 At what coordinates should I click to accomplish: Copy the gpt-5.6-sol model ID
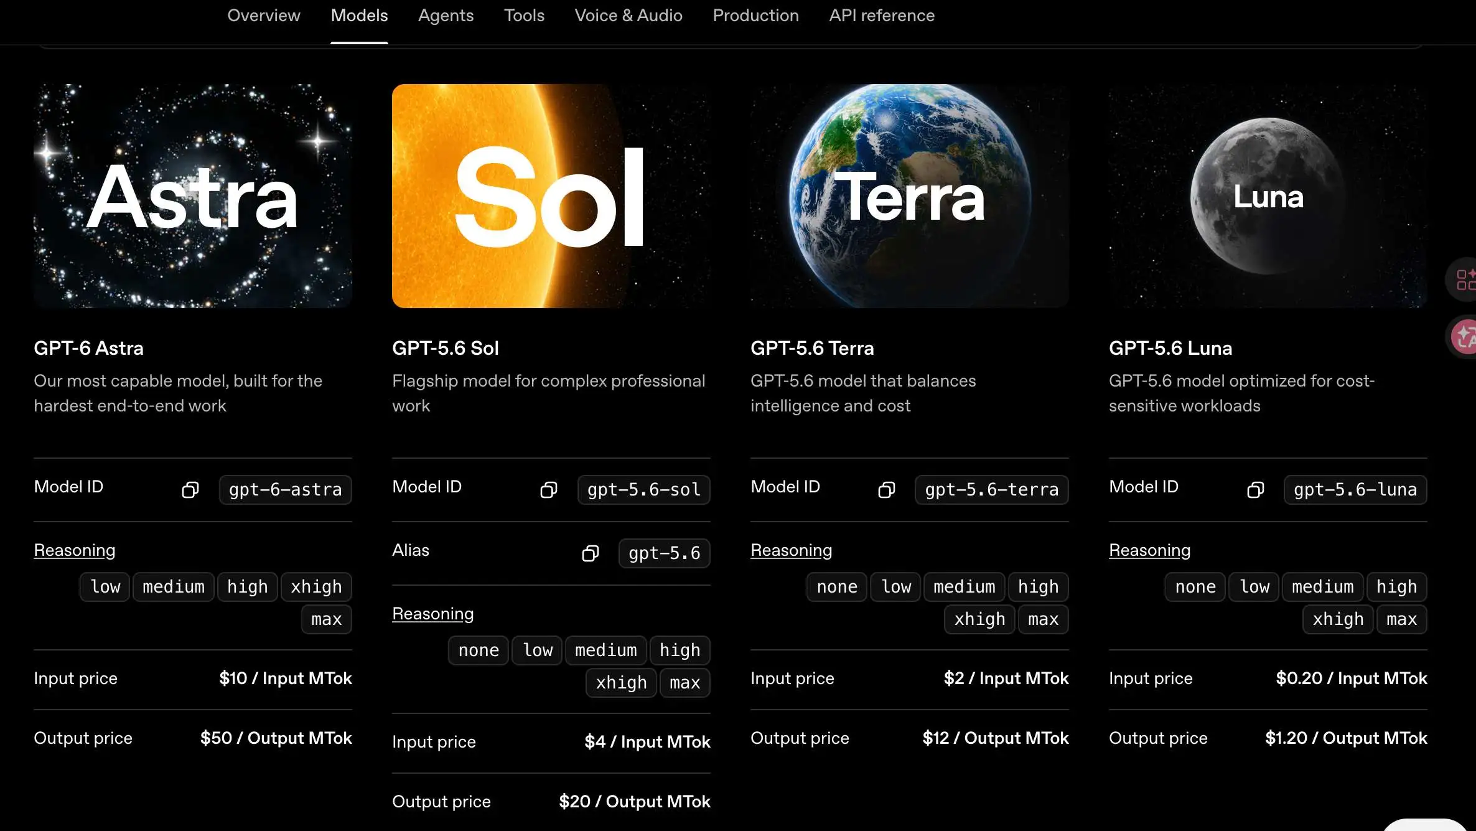(549, 490)
